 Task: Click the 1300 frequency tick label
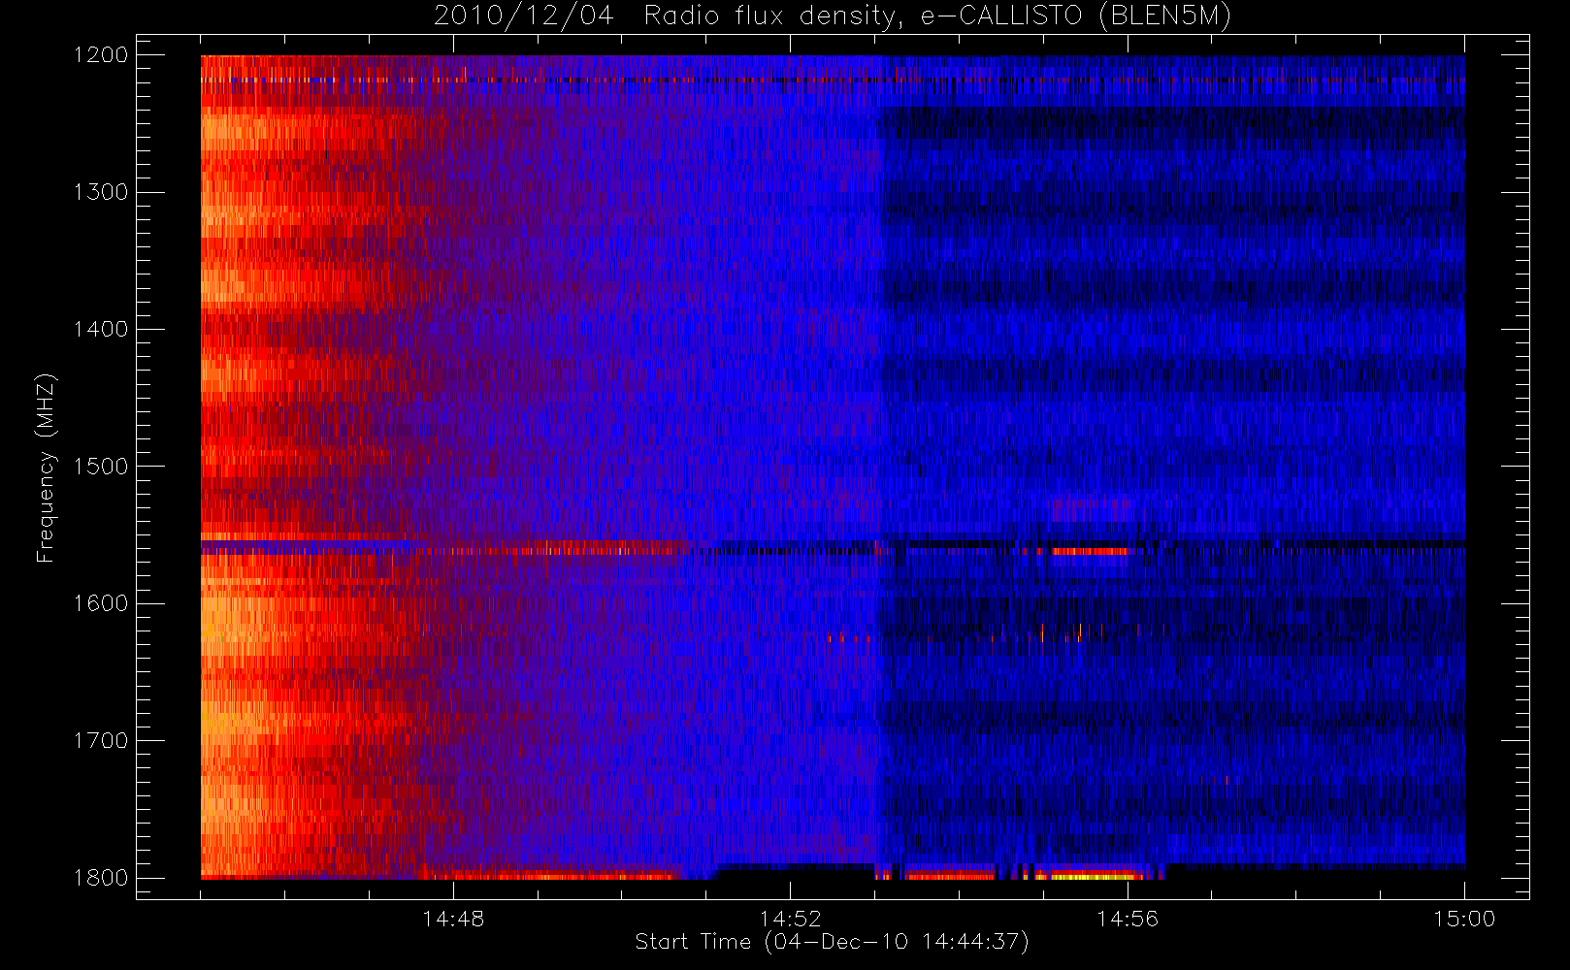click(101, 192)
